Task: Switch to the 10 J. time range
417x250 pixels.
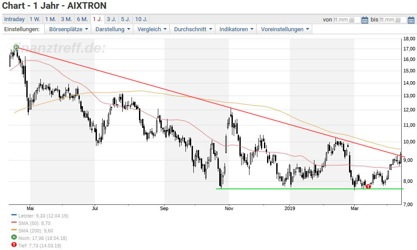Action: pos(141,19)
